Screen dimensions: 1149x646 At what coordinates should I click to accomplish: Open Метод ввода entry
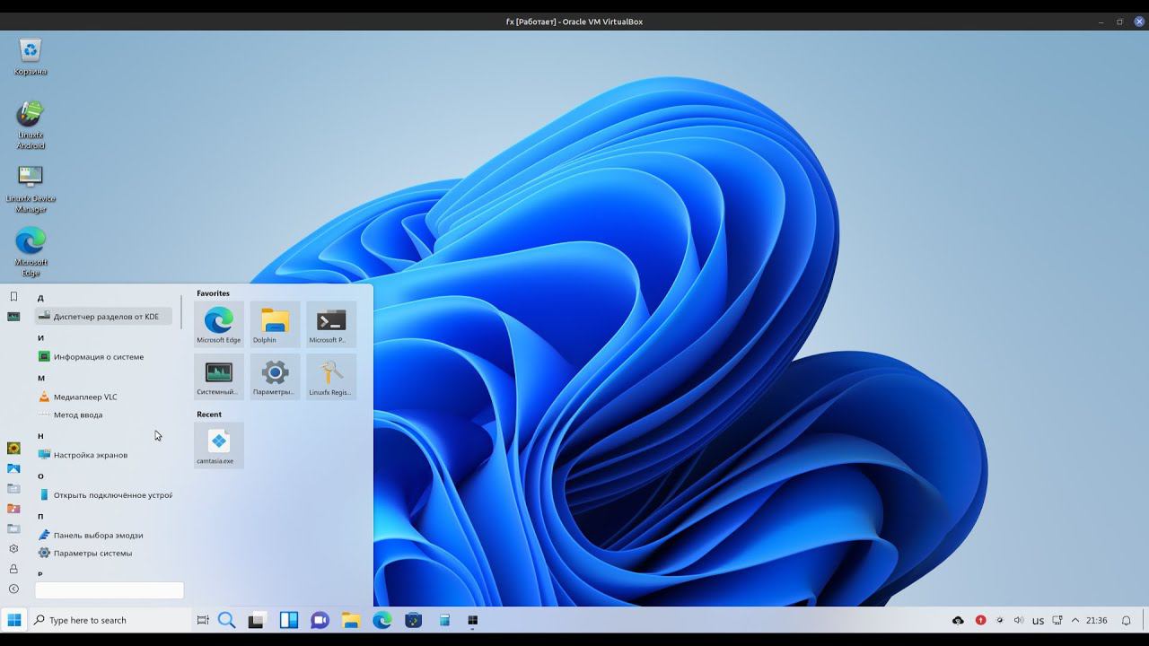pos(103,415)
